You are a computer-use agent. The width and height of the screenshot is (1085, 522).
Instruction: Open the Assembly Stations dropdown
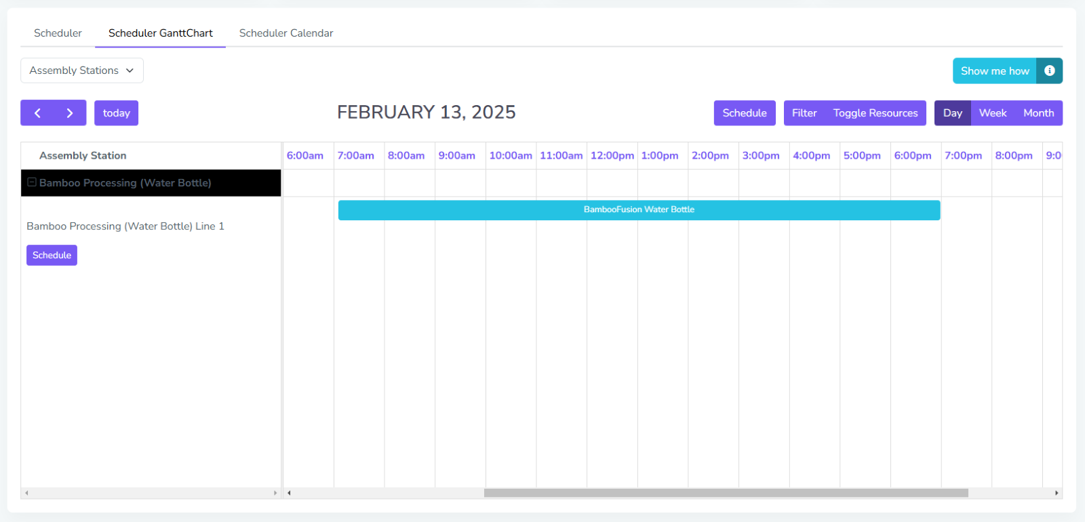pyautogui.click(x=82, y=71)
